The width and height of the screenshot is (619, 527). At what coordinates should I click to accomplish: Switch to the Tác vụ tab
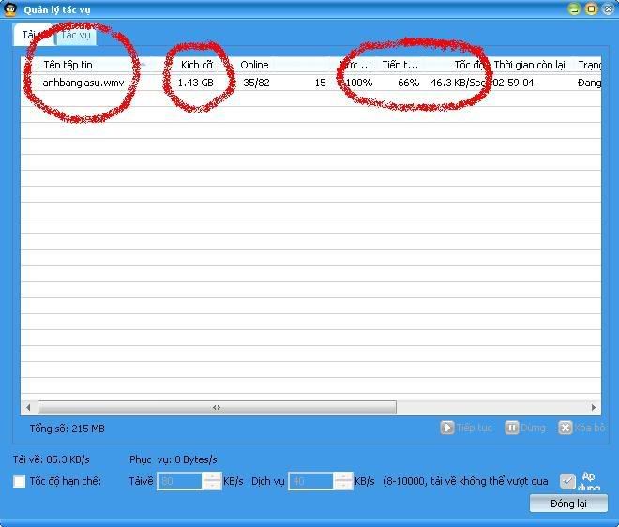point(75,36)
